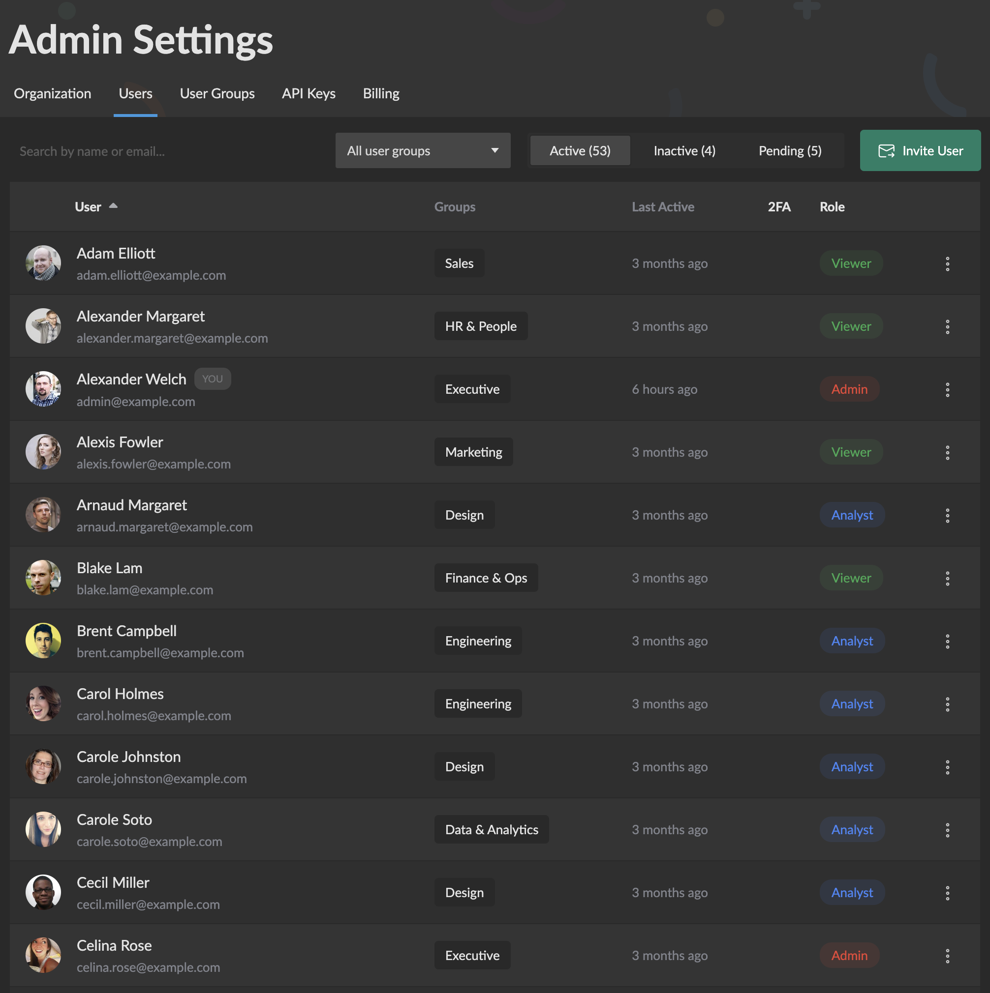Click Adam Elliott's Viewer role badge
Screen dimensions: 990x993
(x=851, y=263)
